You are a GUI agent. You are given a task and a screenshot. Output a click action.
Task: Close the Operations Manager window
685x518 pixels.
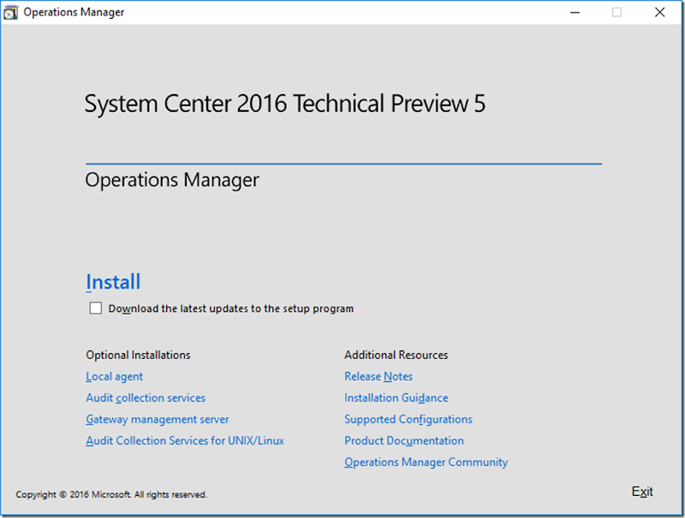pyautogui.click(x=659, y=12)
